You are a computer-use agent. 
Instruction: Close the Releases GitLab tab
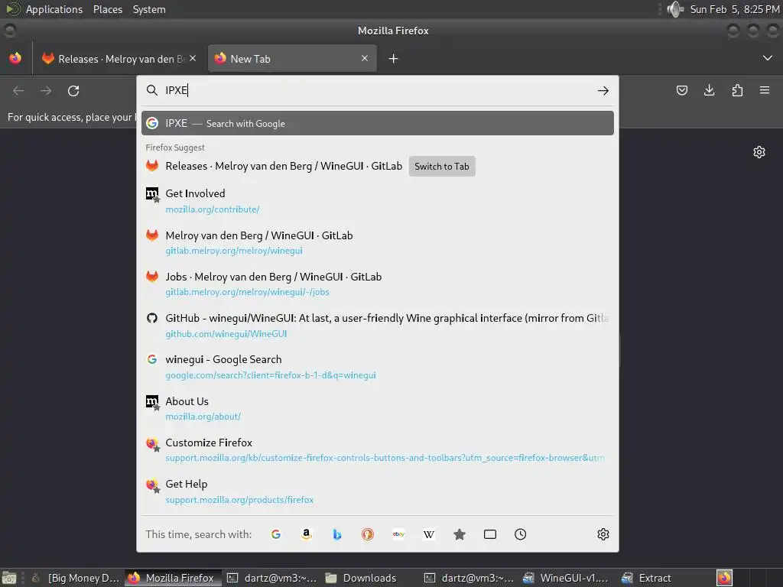click(193, 58)
